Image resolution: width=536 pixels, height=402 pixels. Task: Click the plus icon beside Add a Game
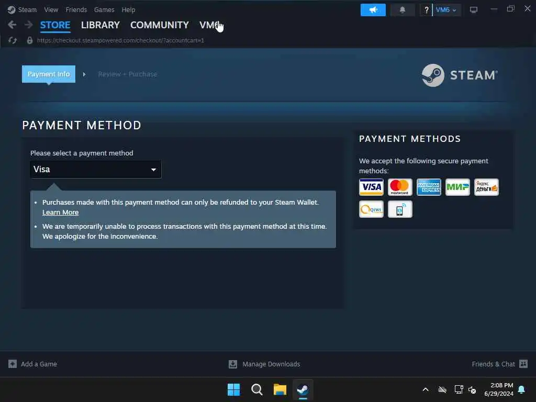click(x=13, y=364)
